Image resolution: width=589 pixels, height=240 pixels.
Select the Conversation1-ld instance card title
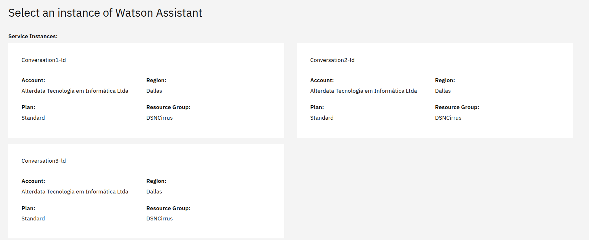(x=44, y=60)
